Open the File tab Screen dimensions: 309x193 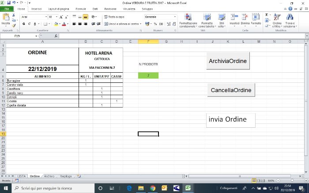click(x=7, y=9)
